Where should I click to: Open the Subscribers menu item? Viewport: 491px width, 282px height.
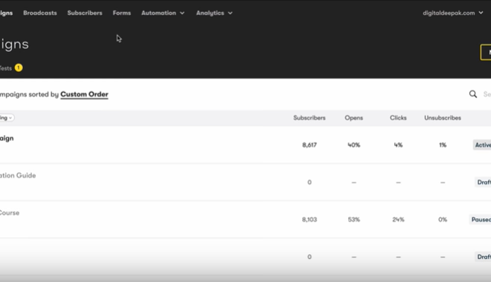pos(85,13)
